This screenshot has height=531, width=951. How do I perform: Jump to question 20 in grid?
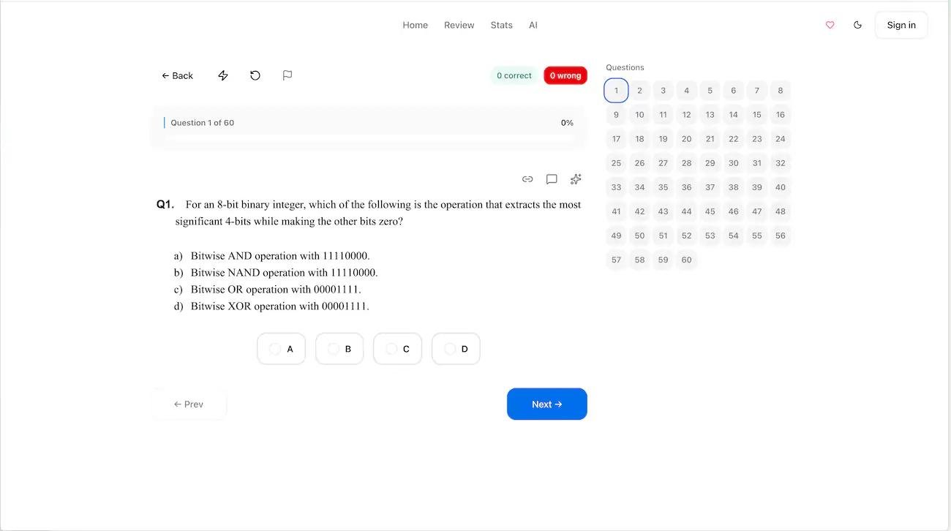pyautogui.click(x=686, y=139)
